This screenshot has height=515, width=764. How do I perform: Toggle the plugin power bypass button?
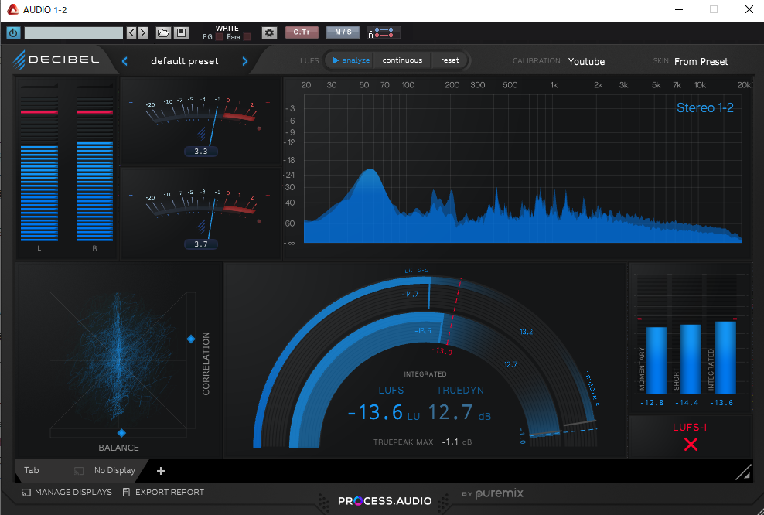click(13, 32)
